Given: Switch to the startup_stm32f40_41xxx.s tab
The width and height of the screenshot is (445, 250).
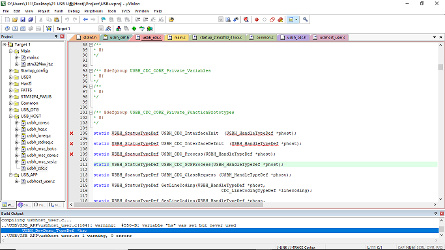Looking at the screenshot, I should [x=218, y=37].
